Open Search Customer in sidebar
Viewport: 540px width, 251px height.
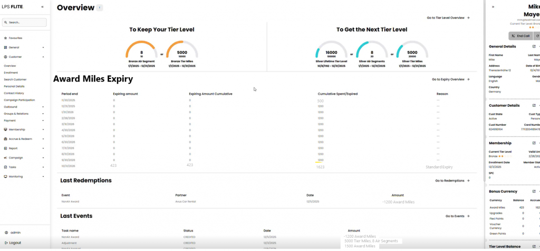click(x=15, y=79)
